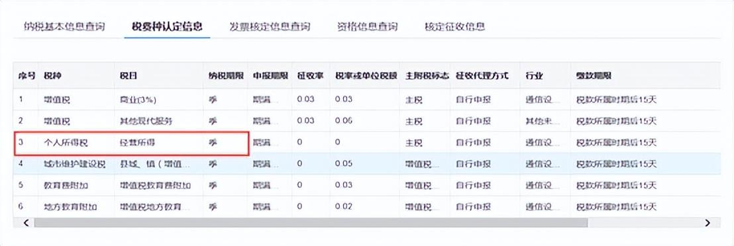Click 其他现代服务 cell in row 2
This screenshot has width=734, height=246.
(146, 121)
